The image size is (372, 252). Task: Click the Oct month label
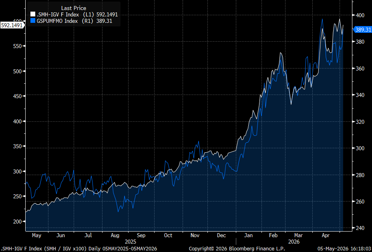(x=168, y=236)
